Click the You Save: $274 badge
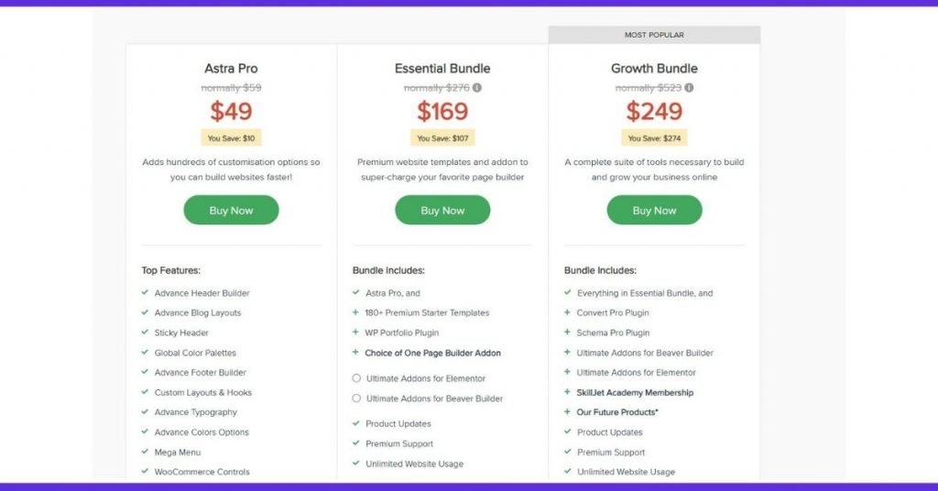 pyautogui.click(x=654, y=138)
